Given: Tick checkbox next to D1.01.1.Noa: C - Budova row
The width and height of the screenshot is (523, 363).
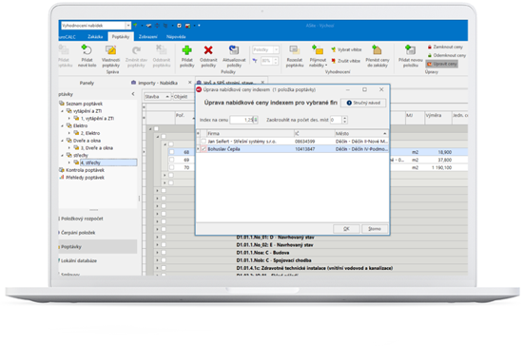Looking at the screenshot, I should [164, 253].
